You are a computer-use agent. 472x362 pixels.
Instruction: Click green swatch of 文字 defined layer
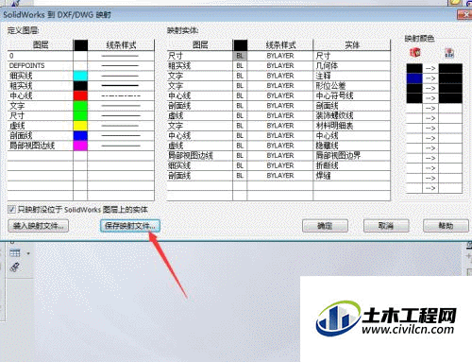(80, 106)
